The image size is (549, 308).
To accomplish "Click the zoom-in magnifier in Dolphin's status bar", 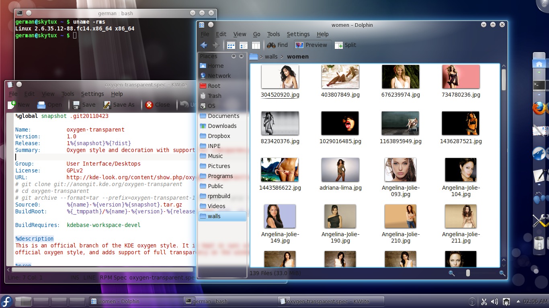I will point(502,273).
